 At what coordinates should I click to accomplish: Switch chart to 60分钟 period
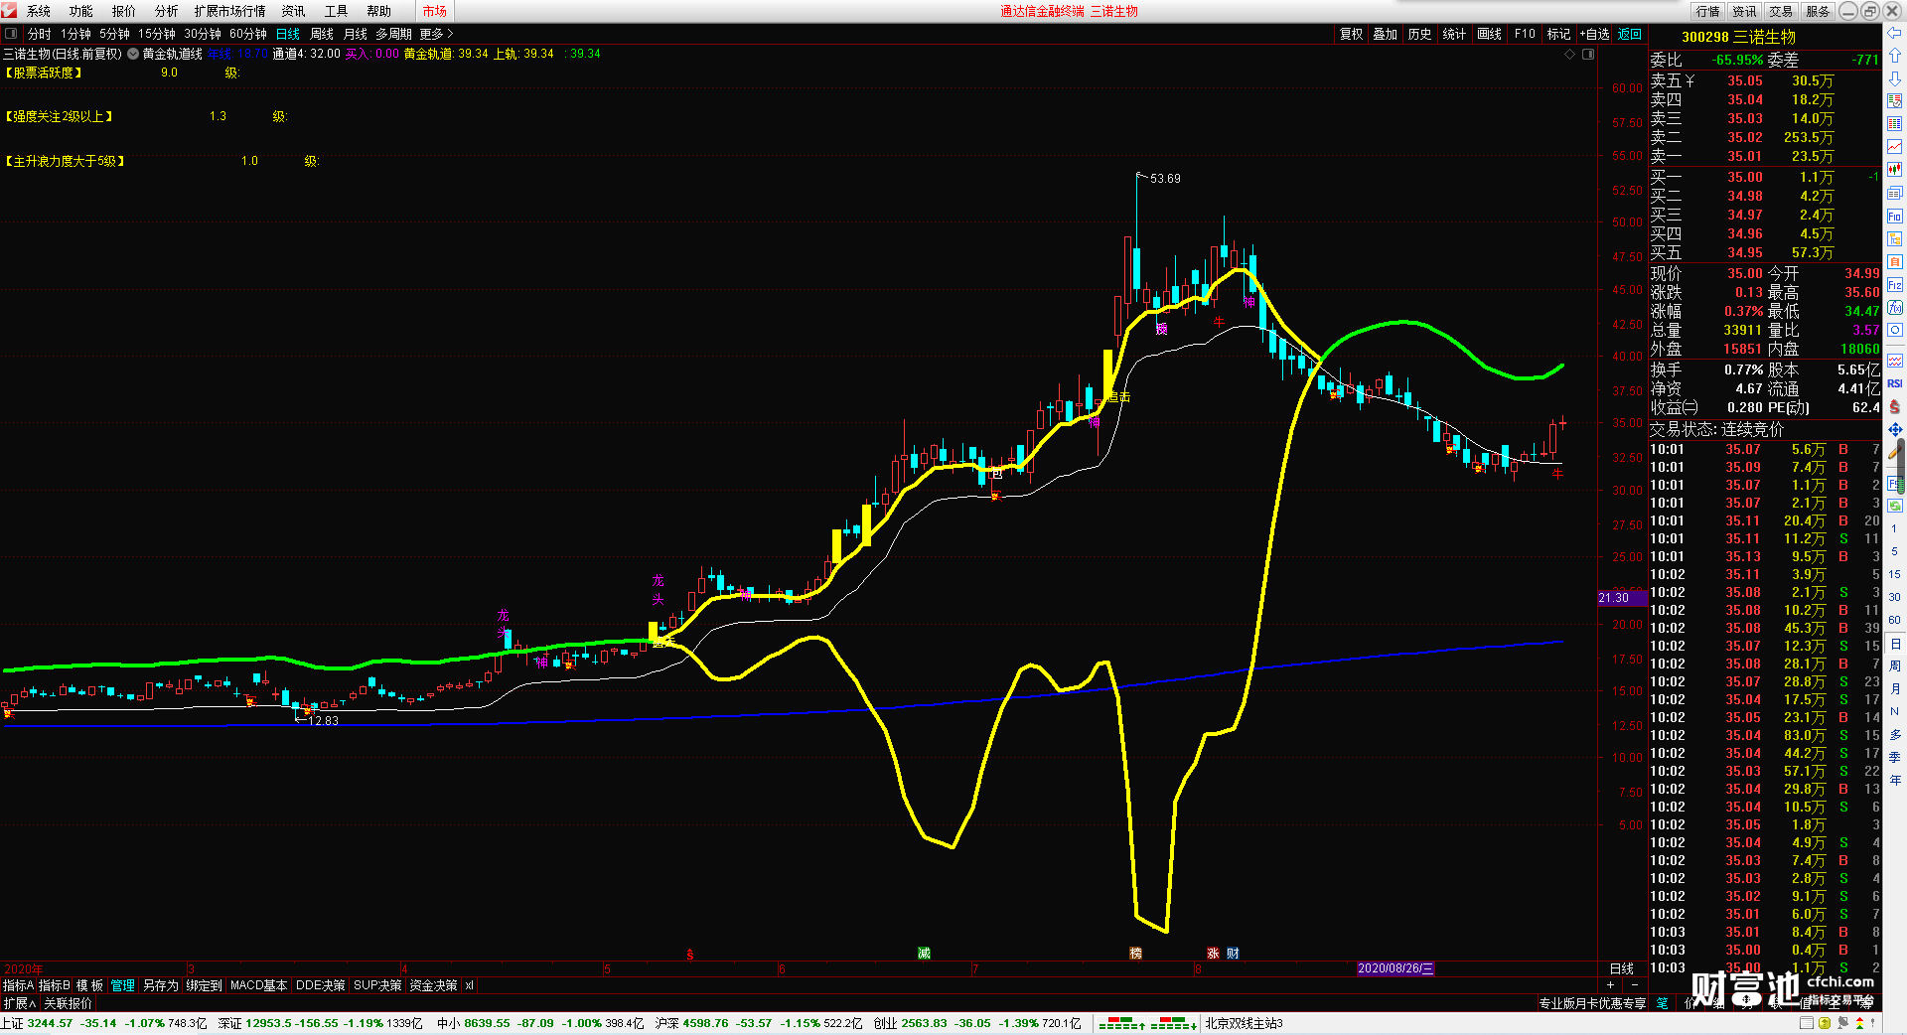248,34
